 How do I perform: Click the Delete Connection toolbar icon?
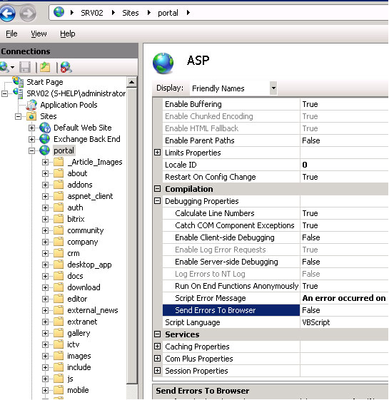(x=66, y=67)
